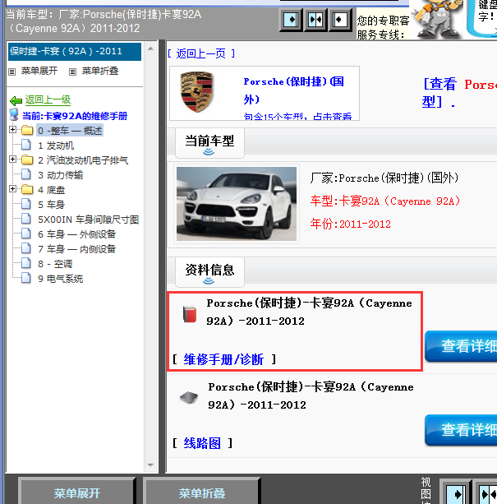Click the 车型:卡宴92A (Cayenne 92A) text
The width and height of the screenshot is (497, 504).
pos(385,201)
